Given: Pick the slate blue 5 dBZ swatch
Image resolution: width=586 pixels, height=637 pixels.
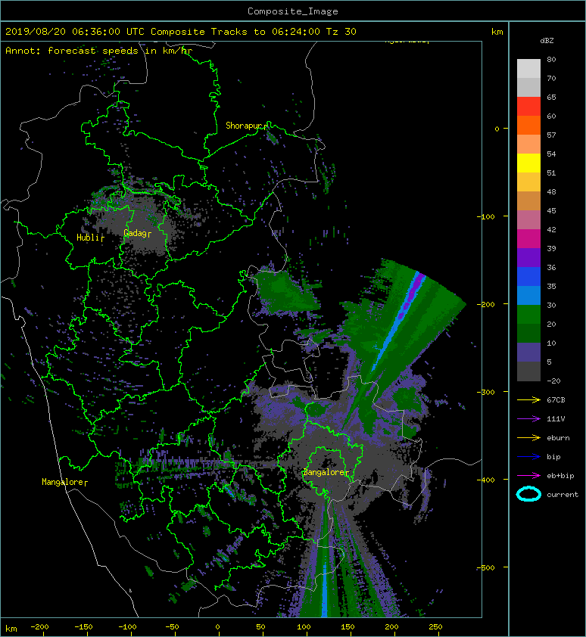Looking at the screenshot, I should (528, 353).
